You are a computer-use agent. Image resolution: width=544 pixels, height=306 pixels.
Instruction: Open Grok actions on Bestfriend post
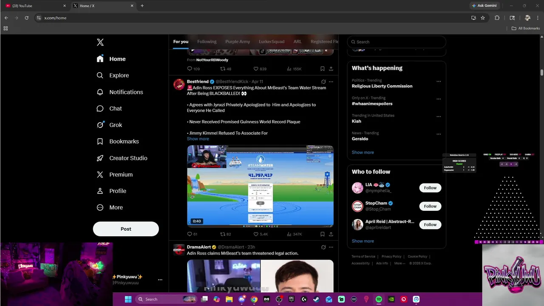click(x=323, y=82)
